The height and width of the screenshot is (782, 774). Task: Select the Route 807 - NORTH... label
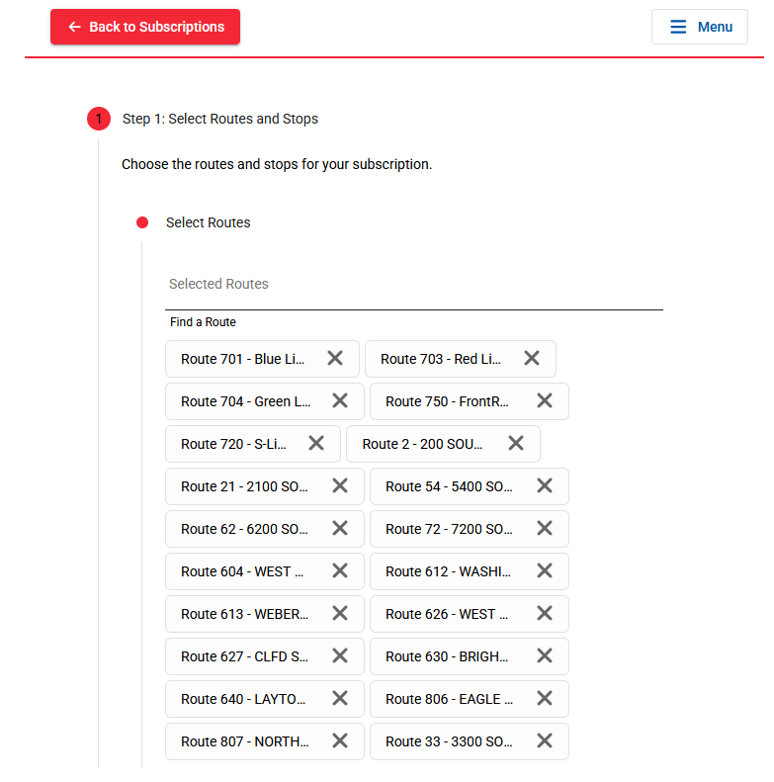pyautogui.click(x=245, y=741)
